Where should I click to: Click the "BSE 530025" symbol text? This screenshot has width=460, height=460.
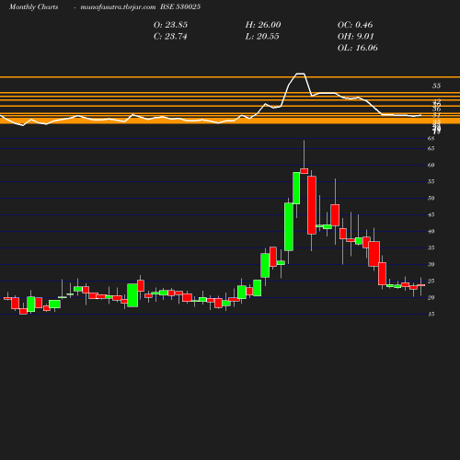180,7
